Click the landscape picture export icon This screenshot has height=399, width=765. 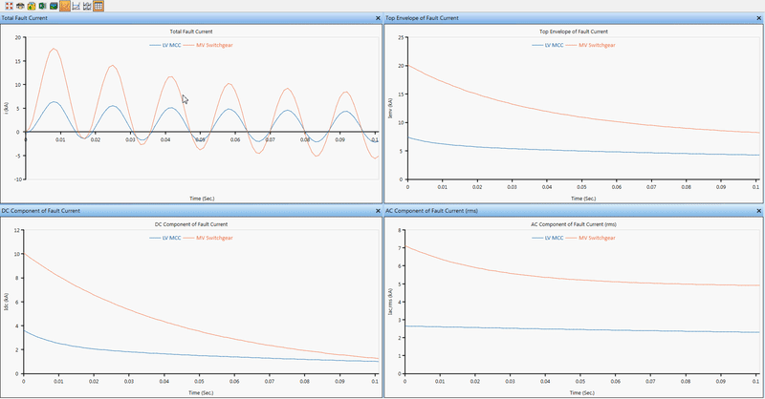click(53, 6)
